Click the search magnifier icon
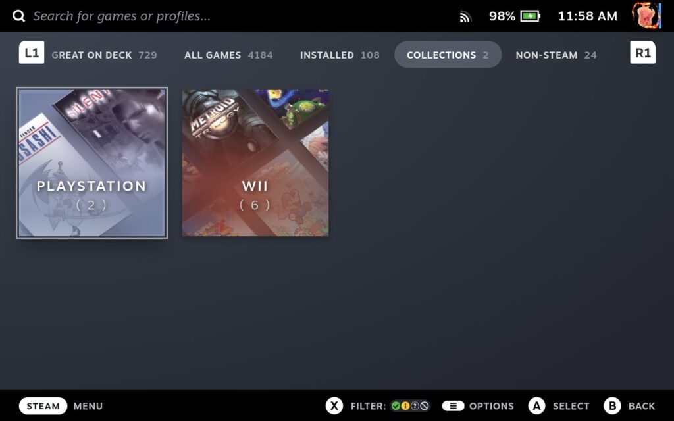The image size is (674, 421). [18, 16]
